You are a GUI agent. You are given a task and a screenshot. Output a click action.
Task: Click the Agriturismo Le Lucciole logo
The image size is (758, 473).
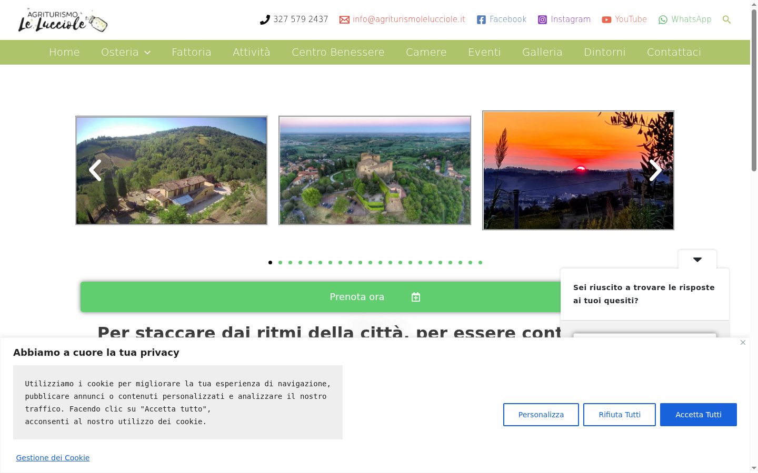coord(63,20)
